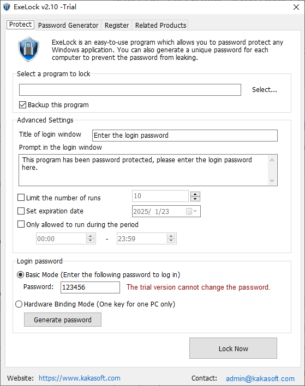This screenshot has height=386, width=305.
Task: Click the ExeLock shield padlock logo
Action: (28, 49)
